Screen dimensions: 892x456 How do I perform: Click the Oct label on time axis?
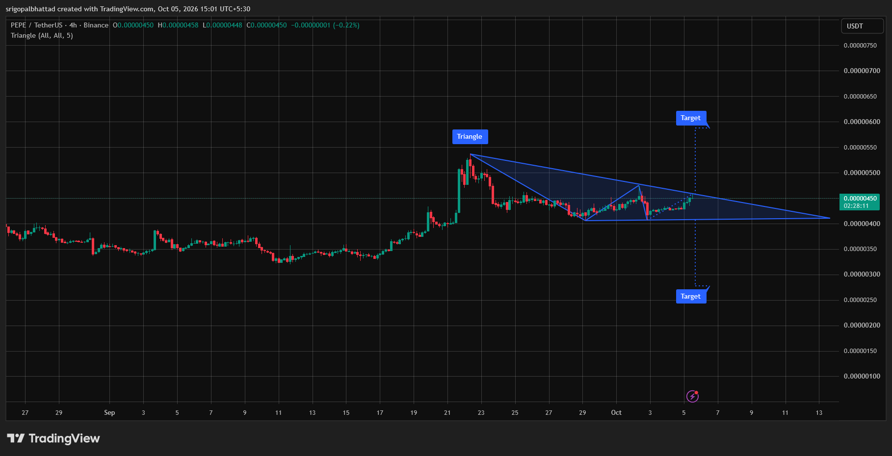point(616,412)
